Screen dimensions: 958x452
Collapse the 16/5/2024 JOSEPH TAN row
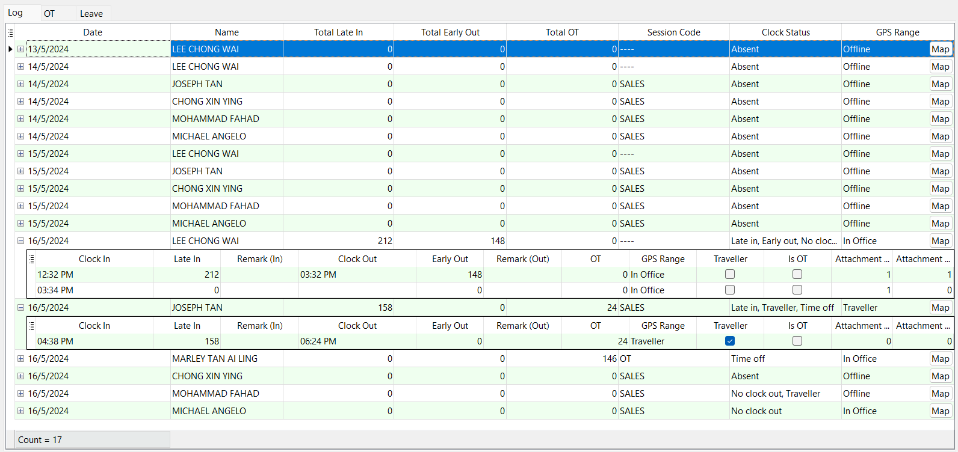click(20, 308)
